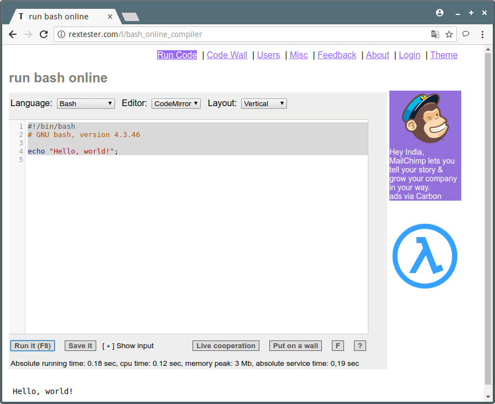
Task: Click the scrollbar down arrow
Action: click(x=488, y=397)
